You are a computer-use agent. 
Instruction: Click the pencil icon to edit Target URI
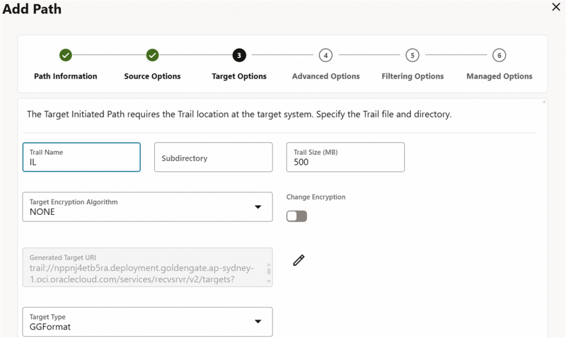pos(298,261)
